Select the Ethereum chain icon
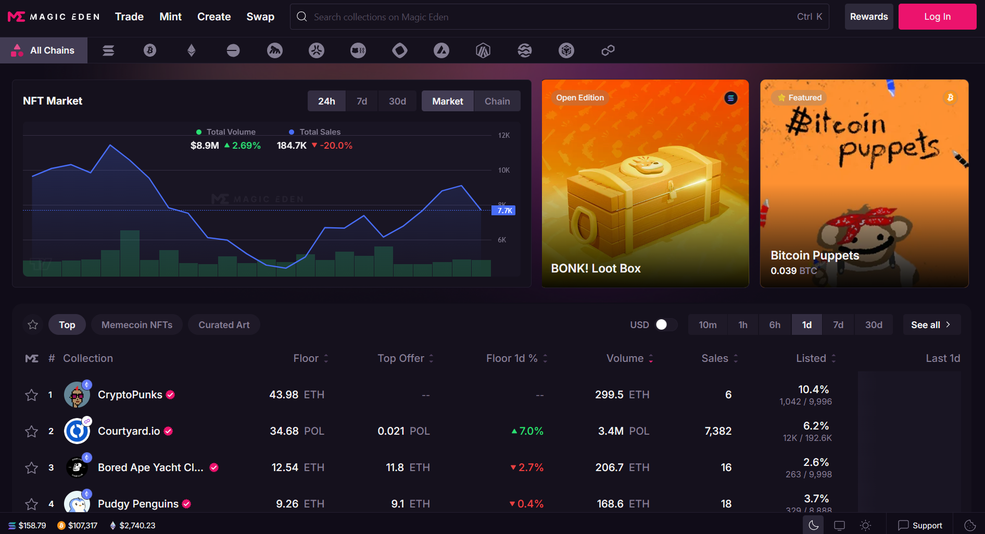 click(192, 50)
